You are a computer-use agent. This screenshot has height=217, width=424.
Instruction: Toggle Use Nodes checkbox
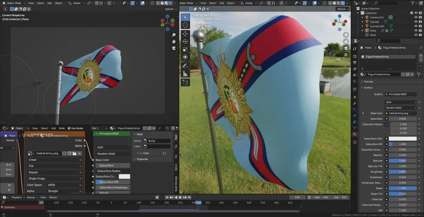(x=69, y=128)
